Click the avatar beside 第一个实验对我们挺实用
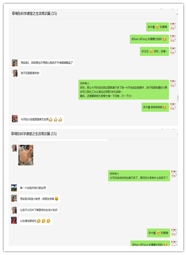This screenshot has width=187, height=255. click(x=14, y=188)
